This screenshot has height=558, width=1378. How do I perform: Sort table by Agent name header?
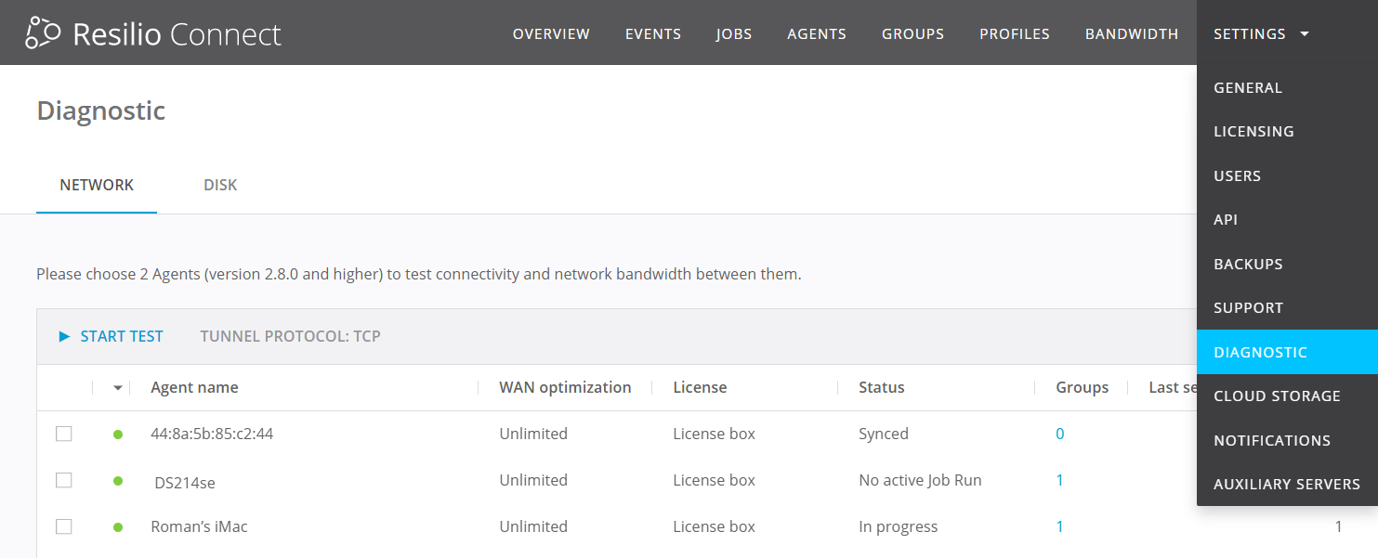pos(194,387)
